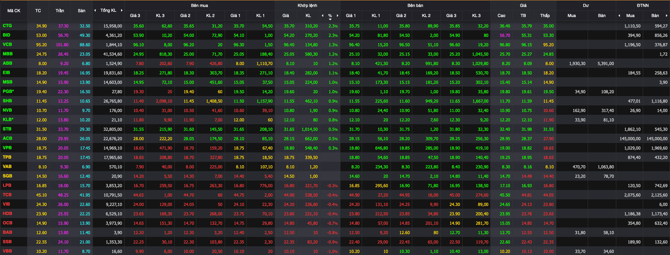Screen dimensions: 670x255
Task: Open the TPB stock symbol
Action: coord(7,157)
